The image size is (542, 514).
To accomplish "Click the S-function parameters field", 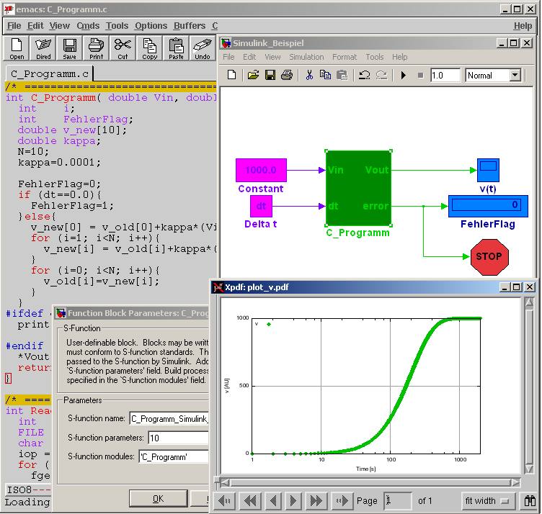I will coord(179,438).
